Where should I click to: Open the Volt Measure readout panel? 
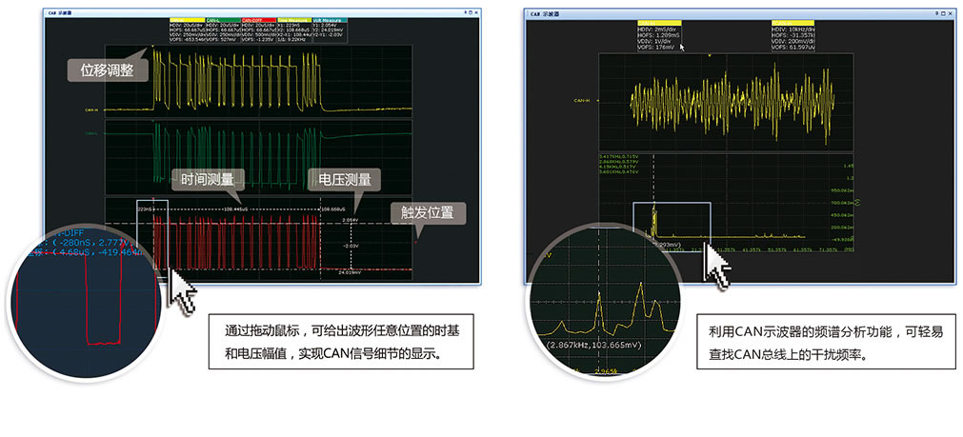click(331, 19)
